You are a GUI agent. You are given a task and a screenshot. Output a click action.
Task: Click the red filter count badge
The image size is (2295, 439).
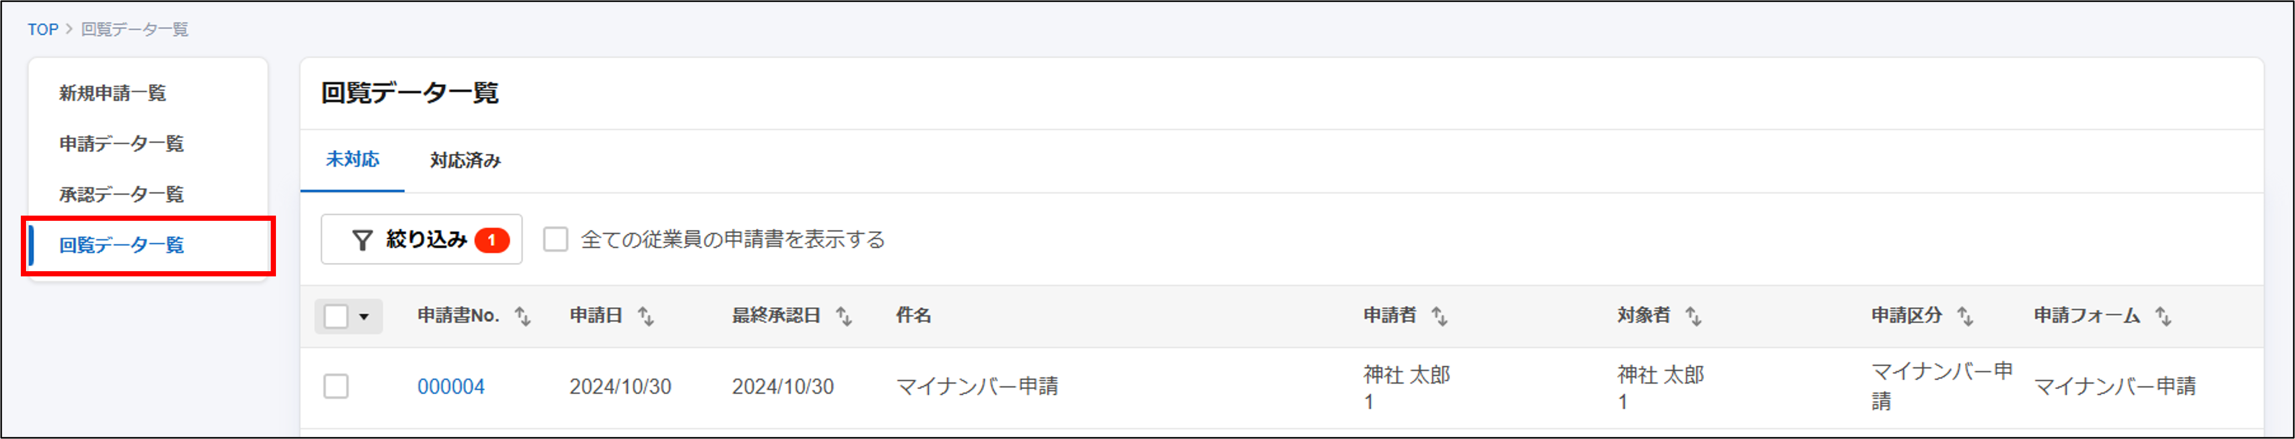(491, 240)
